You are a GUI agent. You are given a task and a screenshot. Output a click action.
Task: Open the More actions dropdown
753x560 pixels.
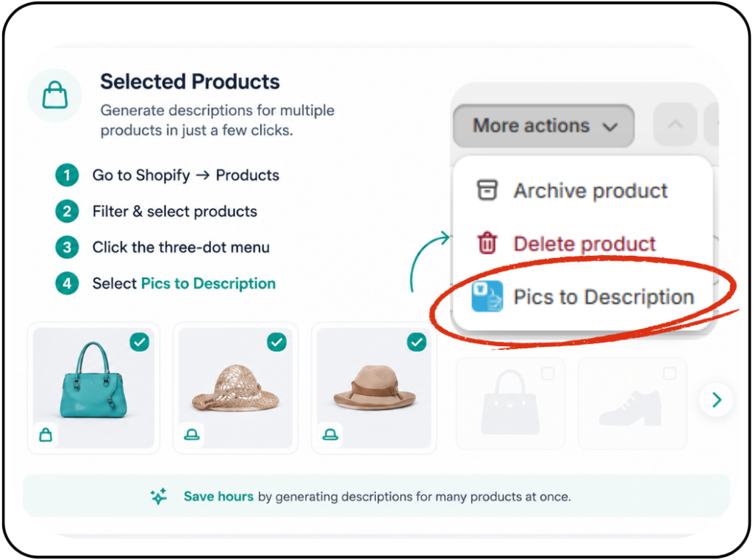pyautogui.click(x=543, y=126)
